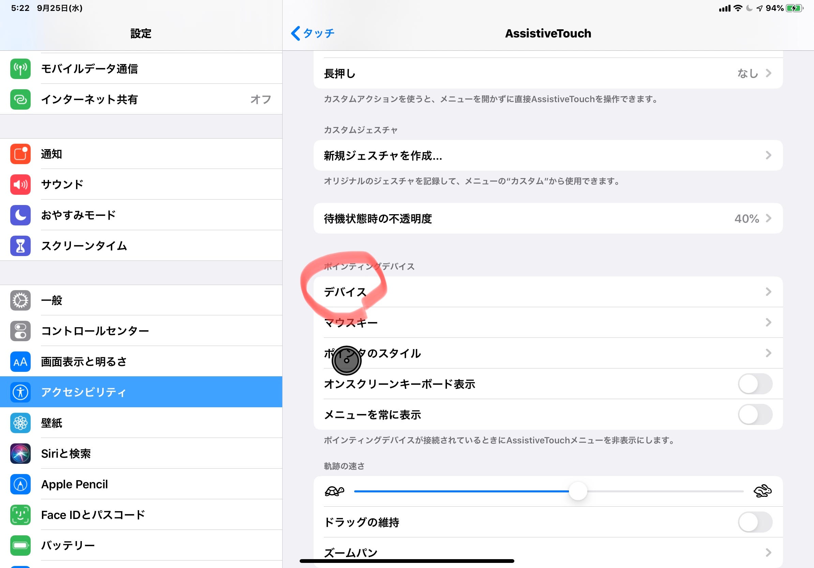Image resolution: width=814 pixels, height=568 pixels.
Task: Tap the Apple Pencil sidebar row
Action: (x=141, y=484)
